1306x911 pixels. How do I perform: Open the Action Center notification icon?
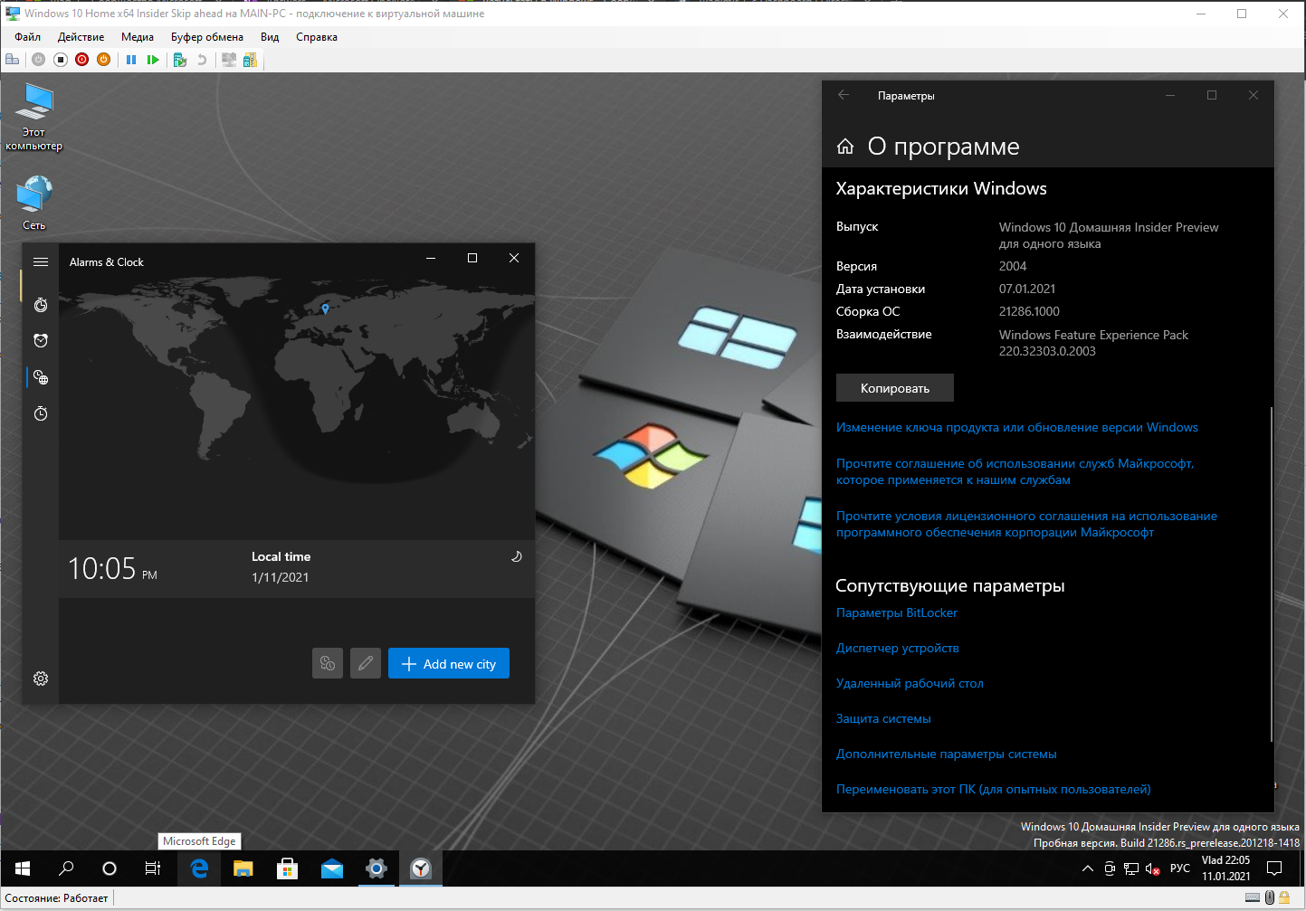tap(1274, 868)
